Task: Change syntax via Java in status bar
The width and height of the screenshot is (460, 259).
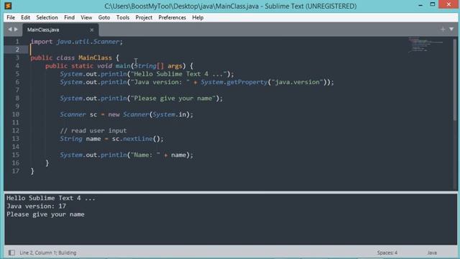Action: point(432,253)
